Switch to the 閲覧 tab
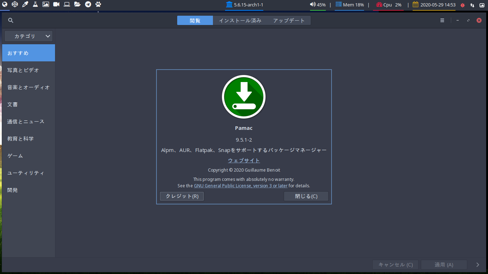The width and height of the screenshot is (488, 274). pyautogui.click(x=195, y=20)
